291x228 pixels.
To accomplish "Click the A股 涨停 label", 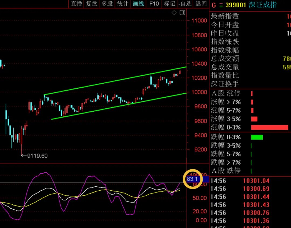I will tap(226, 93).
